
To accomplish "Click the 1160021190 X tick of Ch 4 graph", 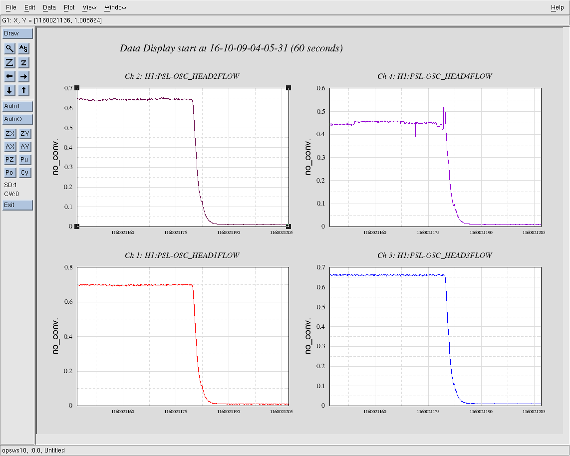I will (481, 232).
